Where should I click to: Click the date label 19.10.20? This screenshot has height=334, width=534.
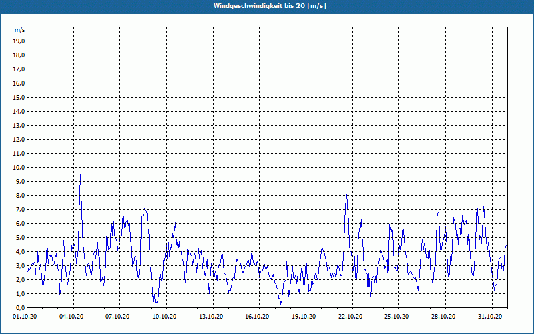click(304, 317)
